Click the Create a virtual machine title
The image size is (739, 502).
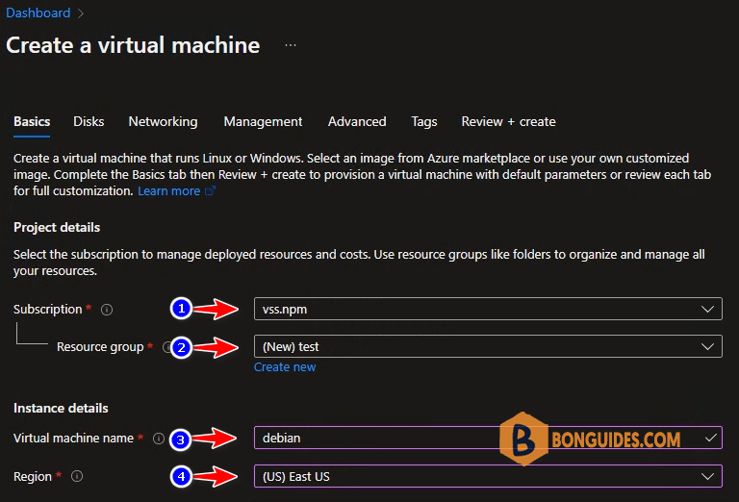[x=133, y=45]
